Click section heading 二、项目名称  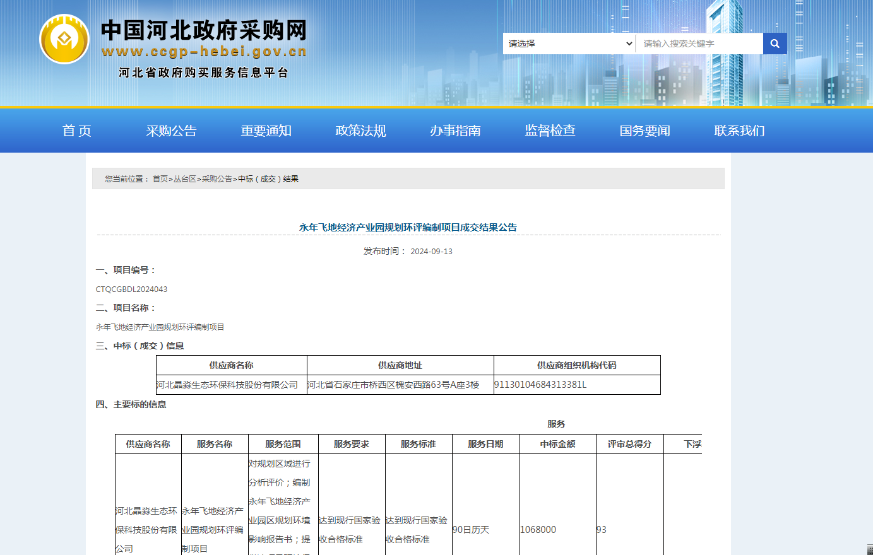click(126, 308)
